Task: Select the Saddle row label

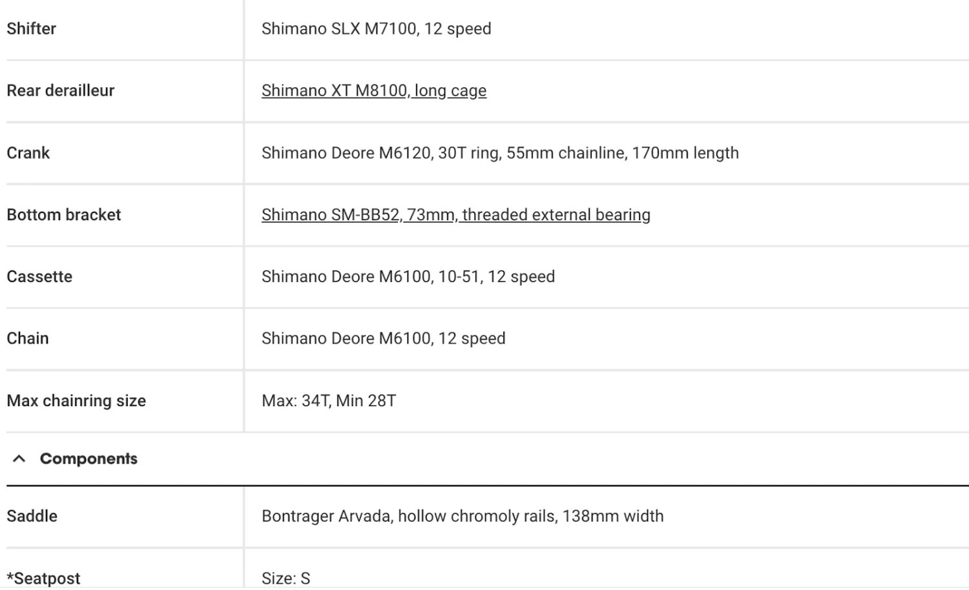Action: pos(32,516)
